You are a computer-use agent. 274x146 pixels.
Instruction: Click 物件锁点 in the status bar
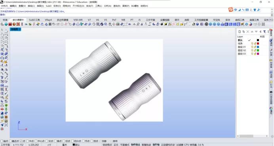135,144
